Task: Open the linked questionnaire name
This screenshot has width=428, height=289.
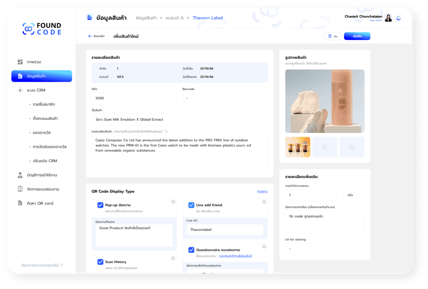Action: (x=236, y=256)
